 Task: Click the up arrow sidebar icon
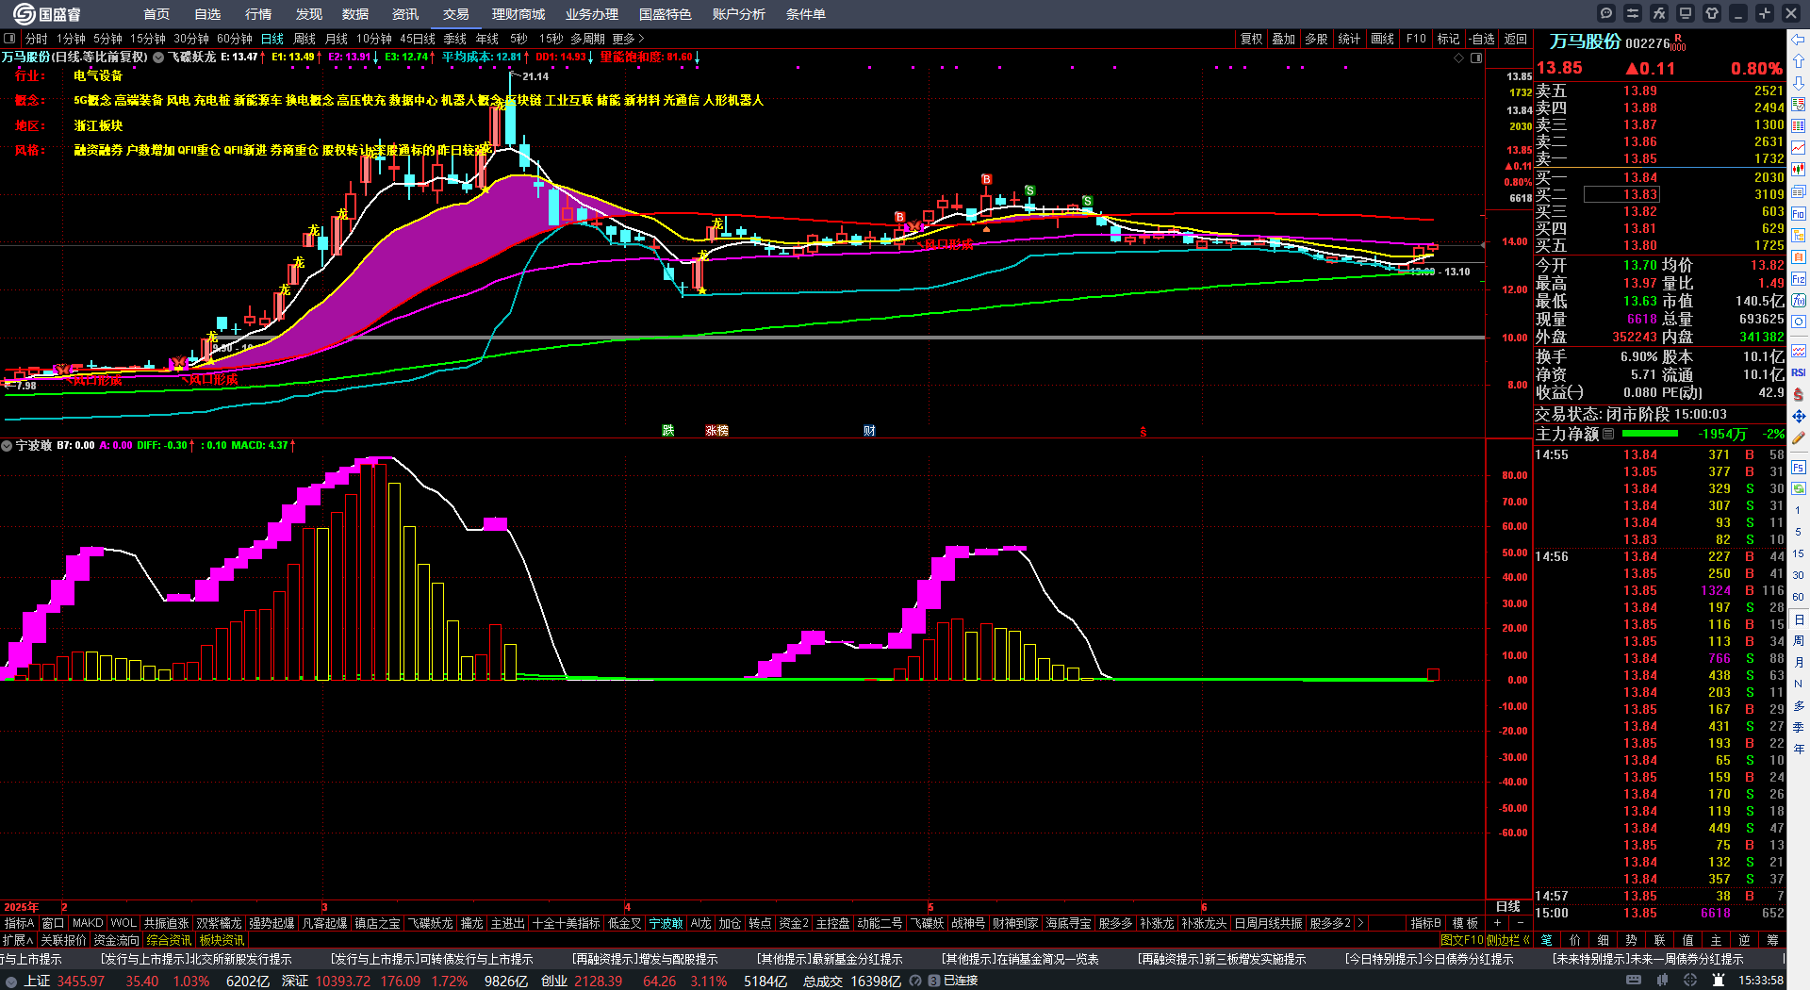1799,61
